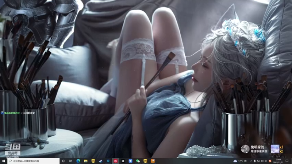This screenshot has height=164, width=292.
Task: Open the blue bird app on the taskbar
Action: [x=130, y=161]
